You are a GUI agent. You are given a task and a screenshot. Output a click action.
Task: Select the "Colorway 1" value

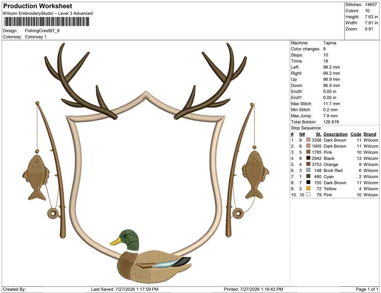click(x=35, y=37)
